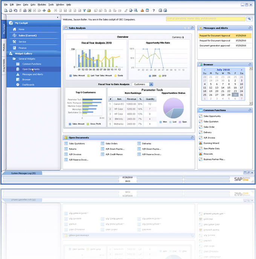
Task: Collapse the General Widgets folder
Action: click(14, 59)
